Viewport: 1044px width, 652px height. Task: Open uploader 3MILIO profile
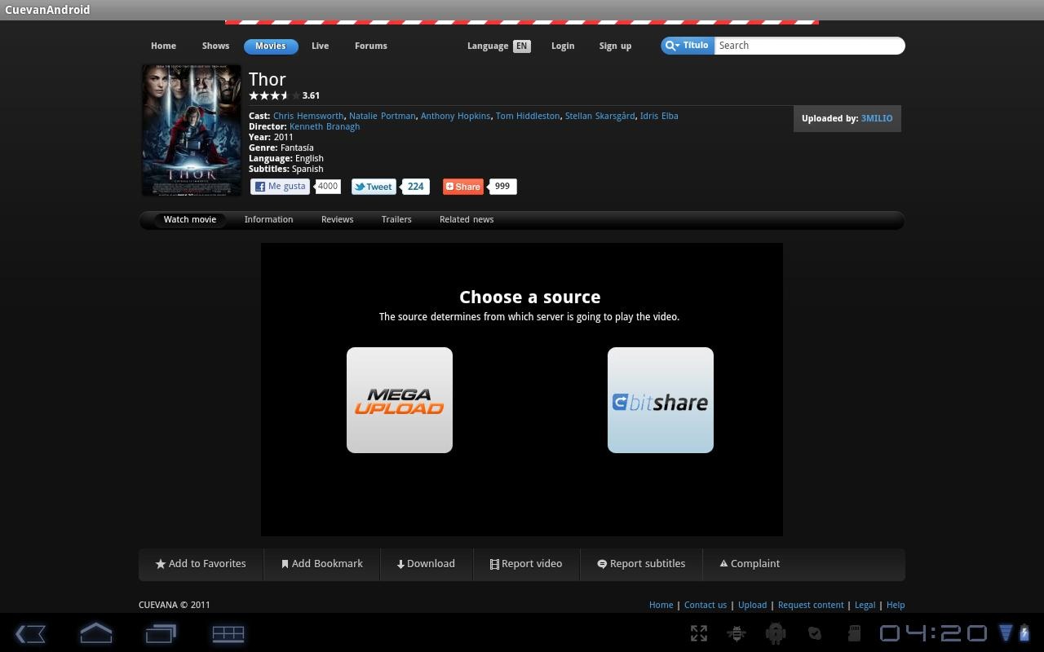click(877, 118)
